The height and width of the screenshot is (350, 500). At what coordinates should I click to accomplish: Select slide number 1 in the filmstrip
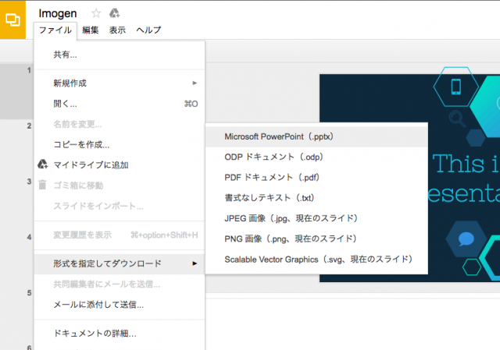30,71
